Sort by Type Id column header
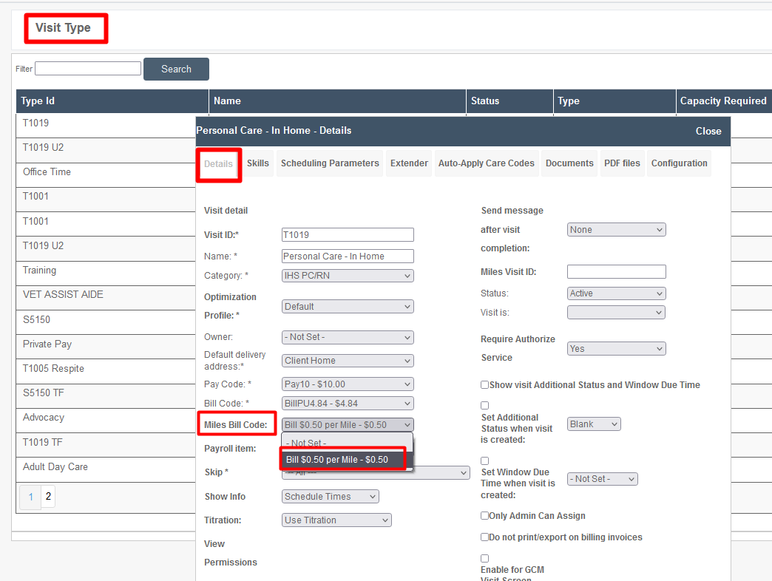Screen dimensions: 772x581 pos(112,101)
